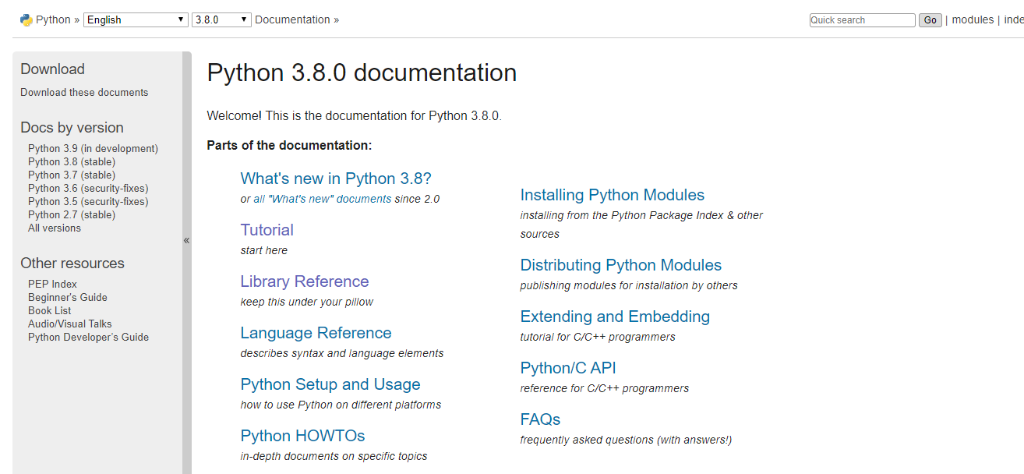Open Python 3.7 (stable) docs
This screenshot has height=474, width=1024.
point(72,175)
